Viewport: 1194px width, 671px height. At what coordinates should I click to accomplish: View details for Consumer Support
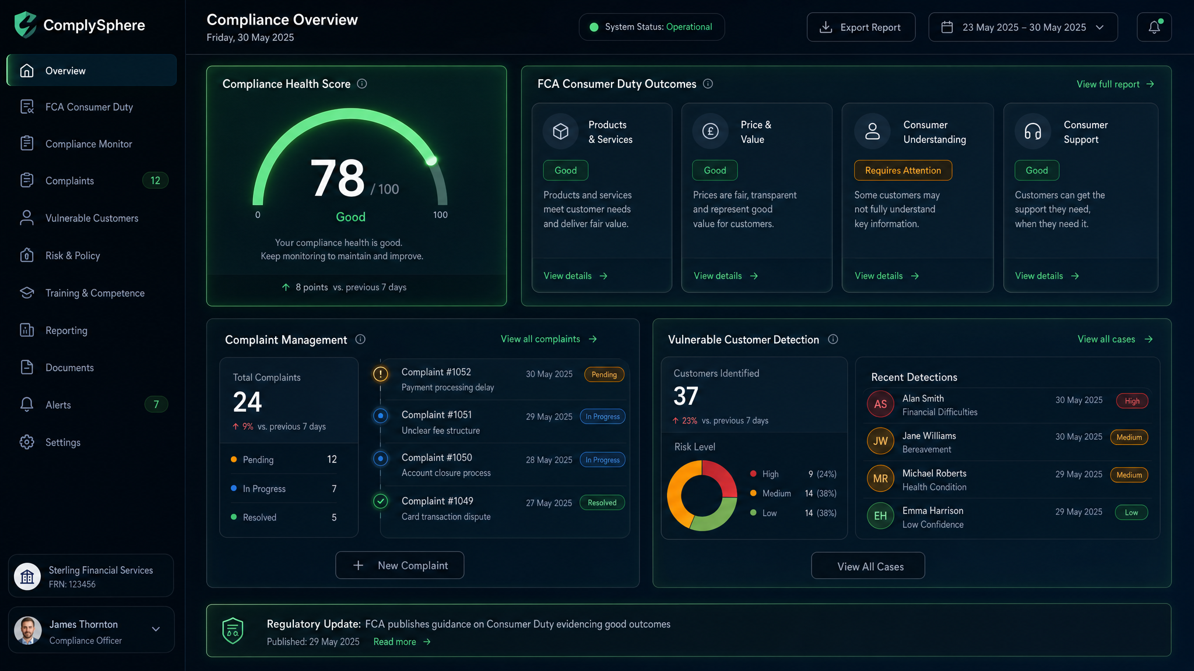point(1047,276)
